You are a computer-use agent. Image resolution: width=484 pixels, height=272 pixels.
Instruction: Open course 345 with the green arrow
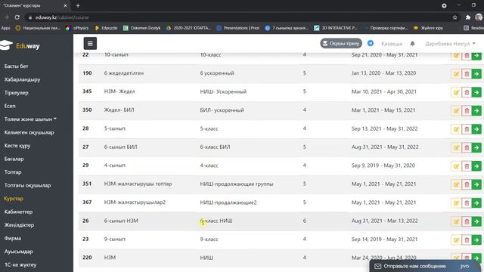pyautogui.click(x=476, y=92)
